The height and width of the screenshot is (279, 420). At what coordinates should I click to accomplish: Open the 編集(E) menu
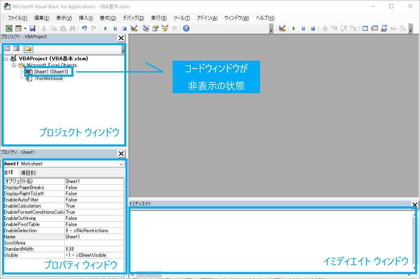click(42, 18)
